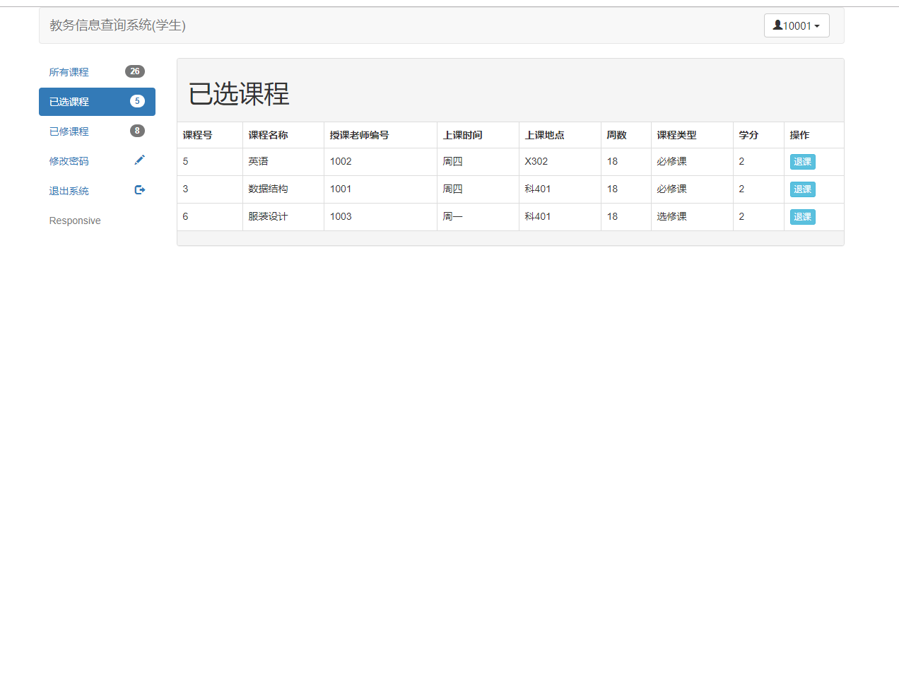Select 所有课程 in the sidebar
Image resolution: width=899 pixels, height=699 pixels.
click(69, 71)
